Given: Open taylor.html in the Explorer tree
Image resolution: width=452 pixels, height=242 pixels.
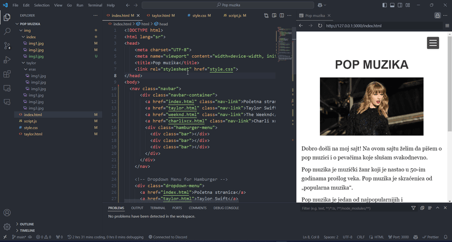Looking at the screenshot, I should click(x=33, y=134).
